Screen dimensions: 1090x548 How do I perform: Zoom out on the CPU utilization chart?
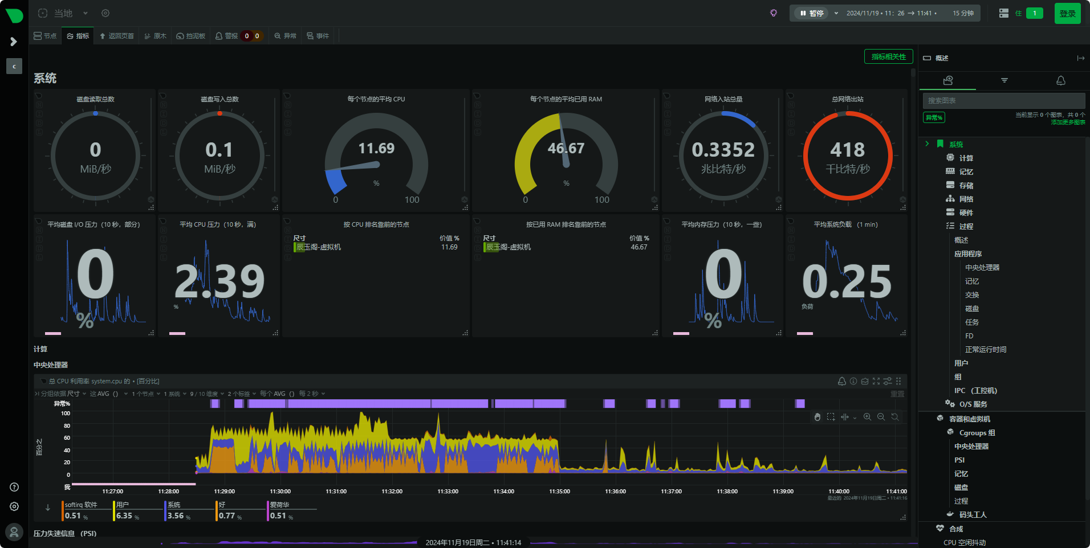(x=881, y=417)
